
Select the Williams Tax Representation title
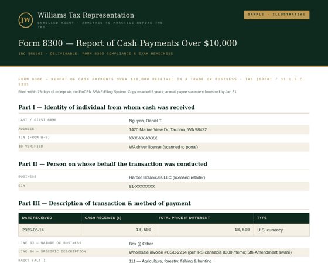coord(86,15)
